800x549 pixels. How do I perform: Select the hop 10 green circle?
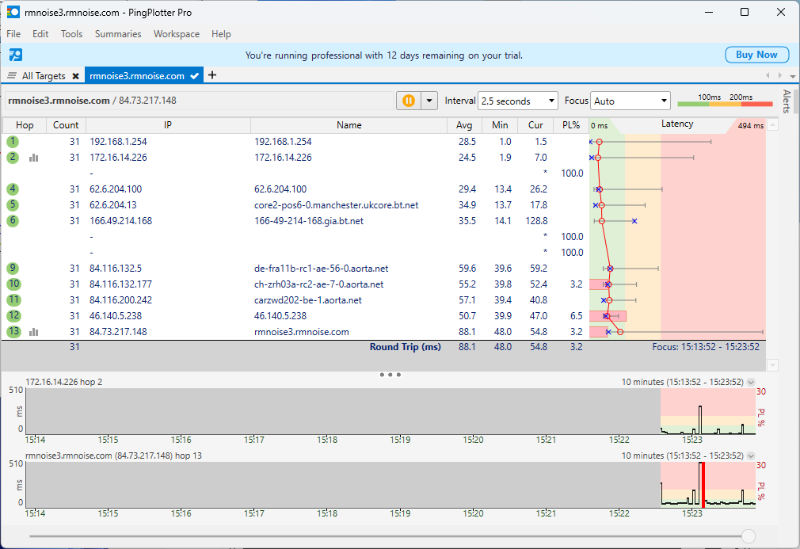(x=13, y=284)
